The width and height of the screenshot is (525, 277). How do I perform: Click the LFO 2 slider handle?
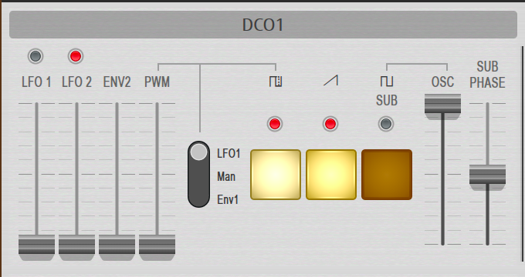pos(76,247)
